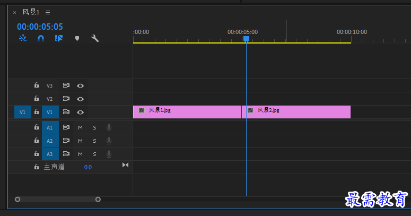411x216 pixels.
Task: Open timeline display settings wrench
Action: [x=95, y=38]
